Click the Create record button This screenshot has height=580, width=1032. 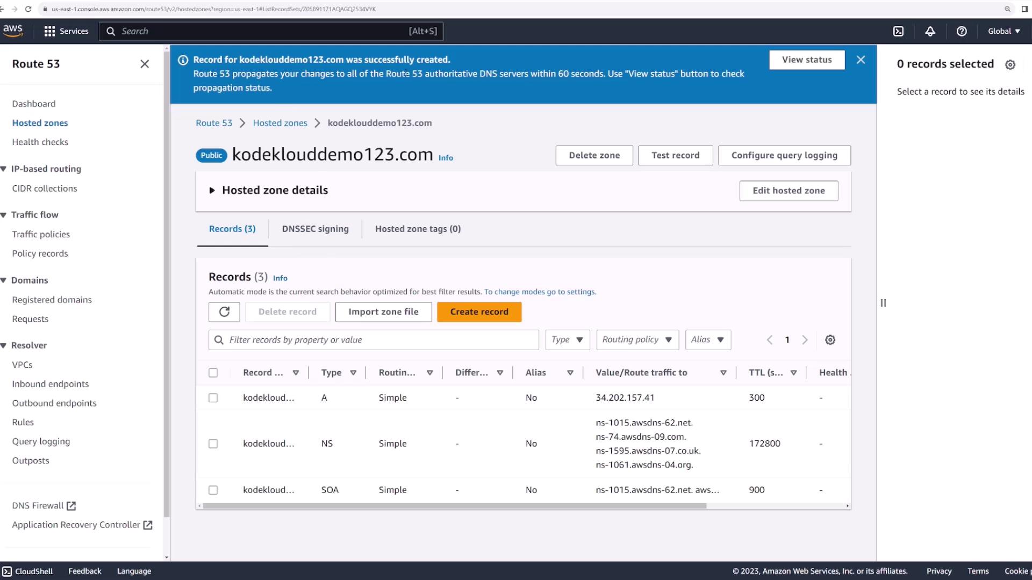[x=479, y=311]
